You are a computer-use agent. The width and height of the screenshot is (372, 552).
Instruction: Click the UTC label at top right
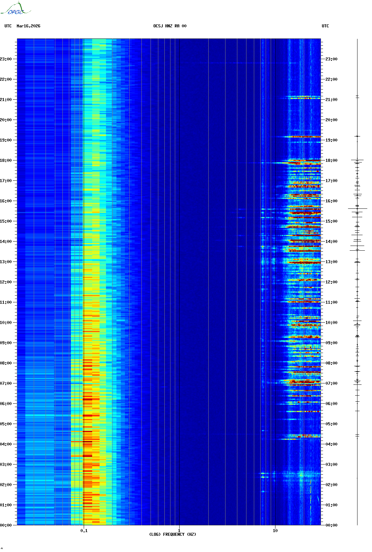(x=325, y=26)
